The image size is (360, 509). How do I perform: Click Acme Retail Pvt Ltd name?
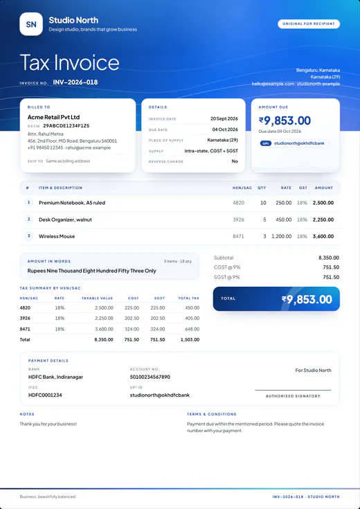pyautogui.click(x=53, y=117)
